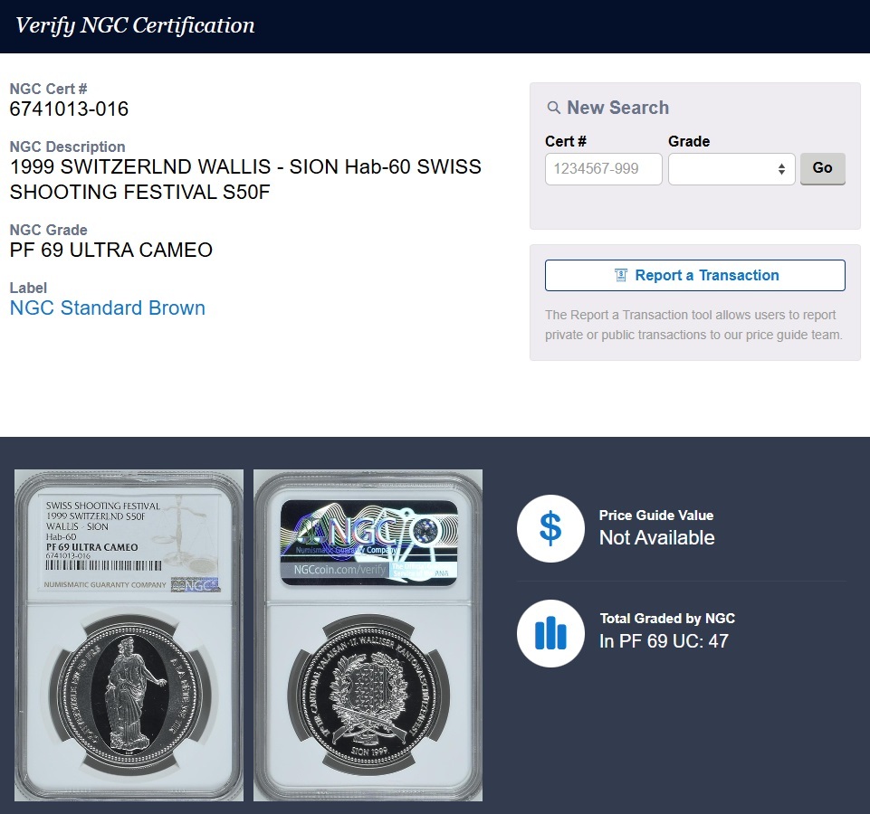Open the NGC Standard Brown label link
The image size is (870, 814).
click(x=108, y=308)
